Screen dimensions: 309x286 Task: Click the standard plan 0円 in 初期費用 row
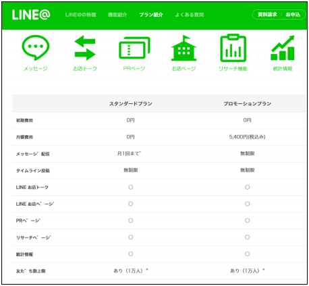click(131, 120)
